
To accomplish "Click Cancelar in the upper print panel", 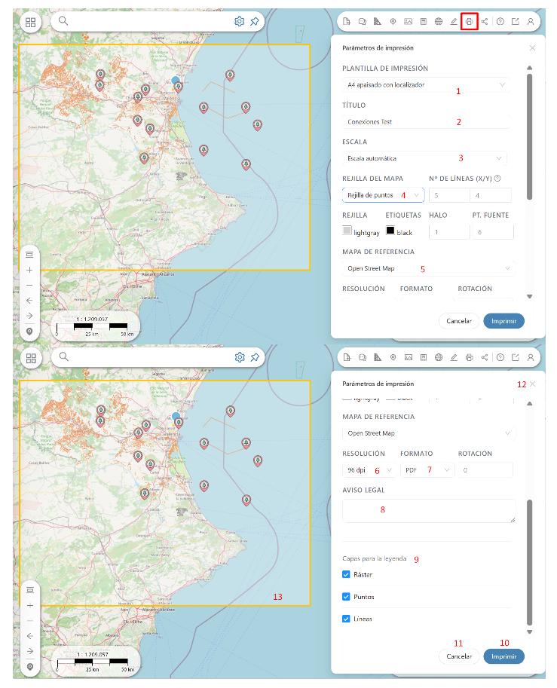I will 459,321.
